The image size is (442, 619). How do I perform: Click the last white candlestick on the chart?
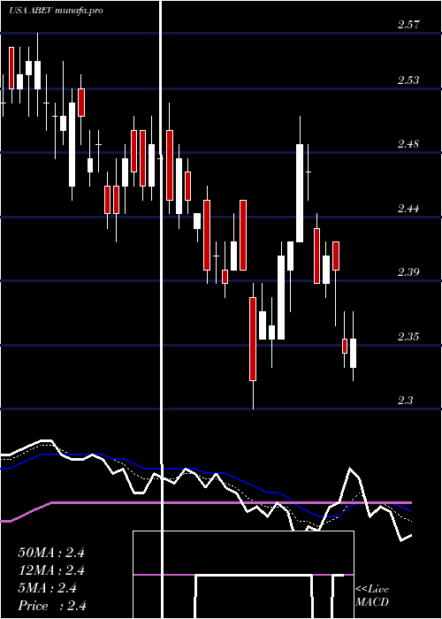pyautogui.click(x=353, y=353)
